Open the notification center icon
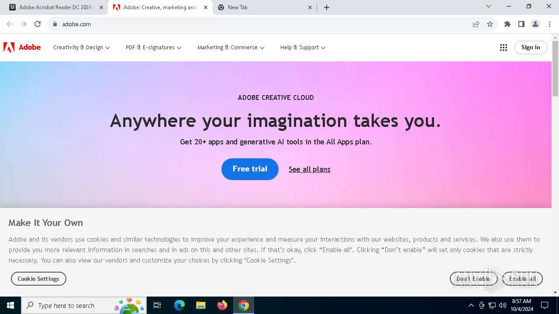Screen dimensions: 559x314 coord(545,305)
